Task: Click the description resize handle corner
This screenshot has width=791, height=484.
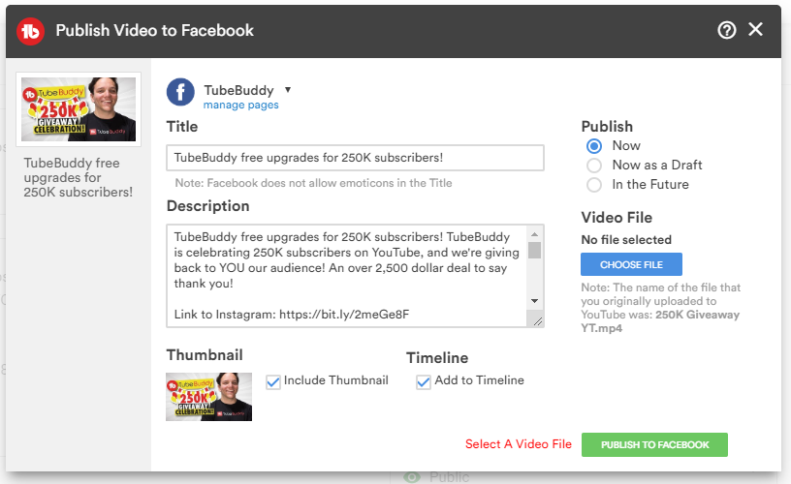Action: pos(538,322)
